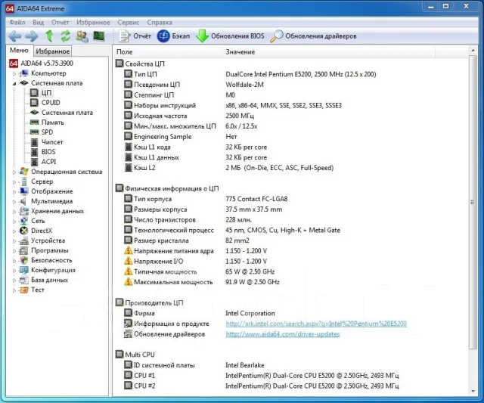484x403 pixels.
Task: Click the scrollbar down arrow
Action: tap(473, 392)
